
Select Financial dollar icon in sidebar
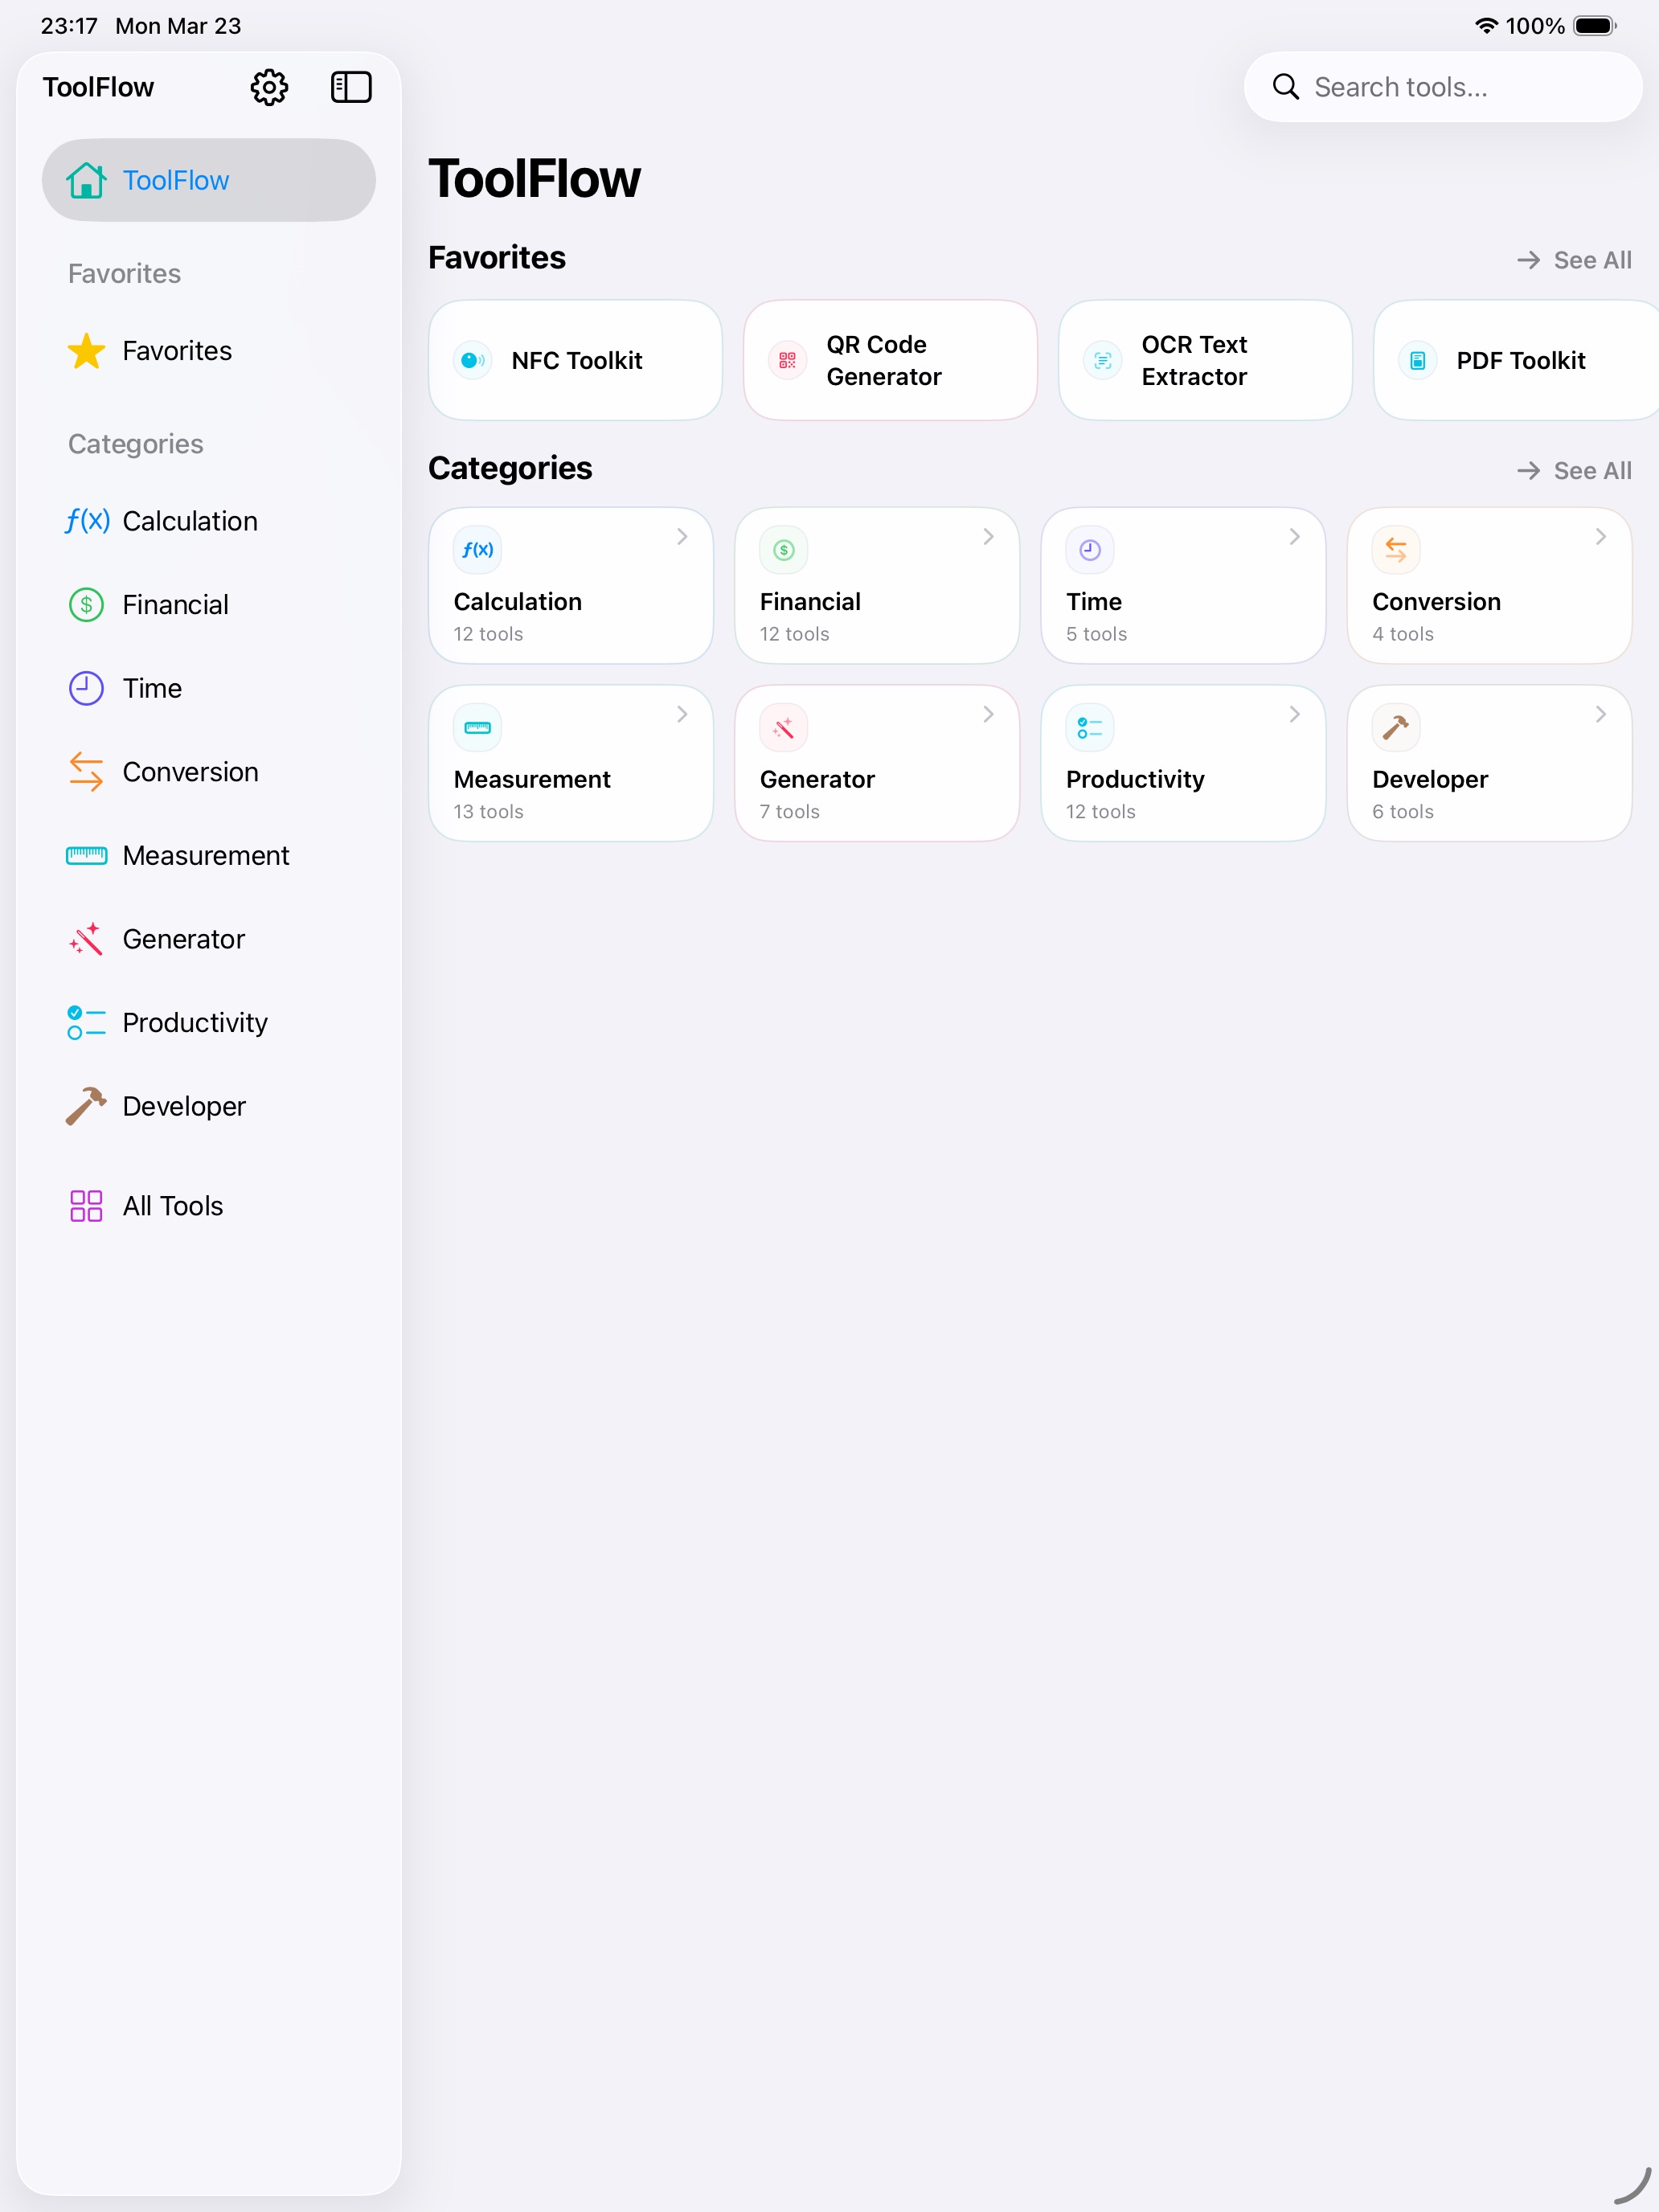click(x=87, y=605)
